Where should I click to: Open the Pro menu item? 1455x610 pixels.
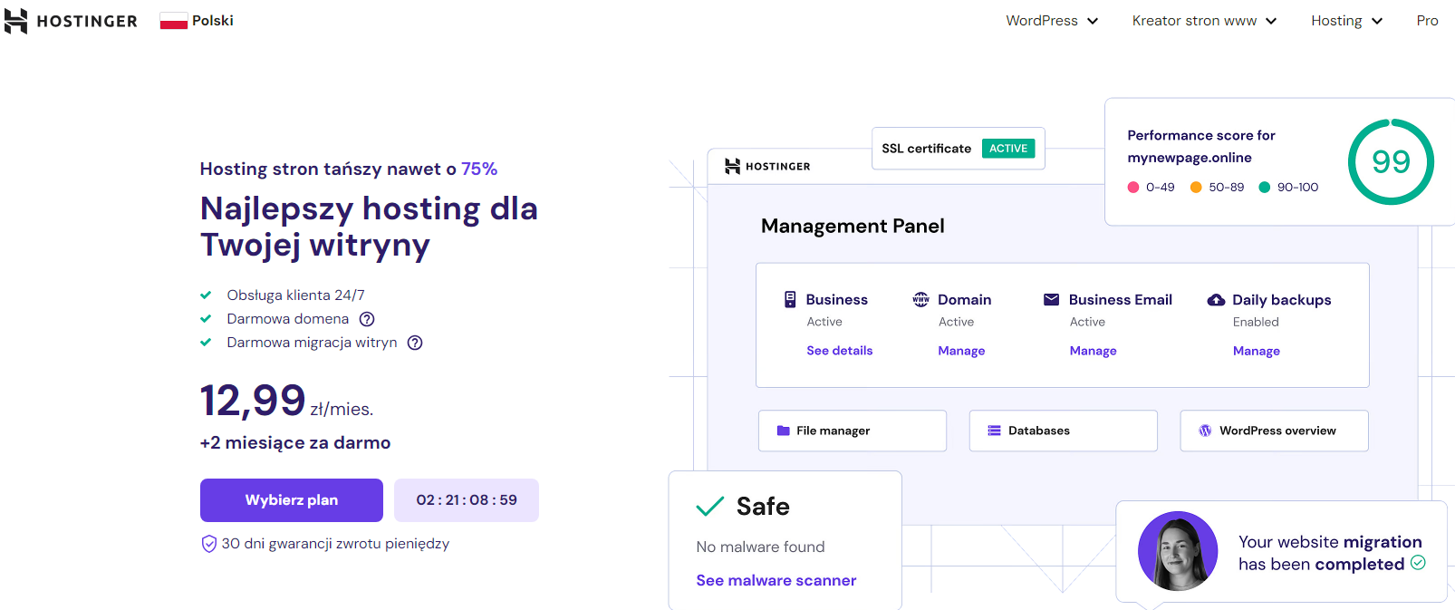(x=1427, y=21)
